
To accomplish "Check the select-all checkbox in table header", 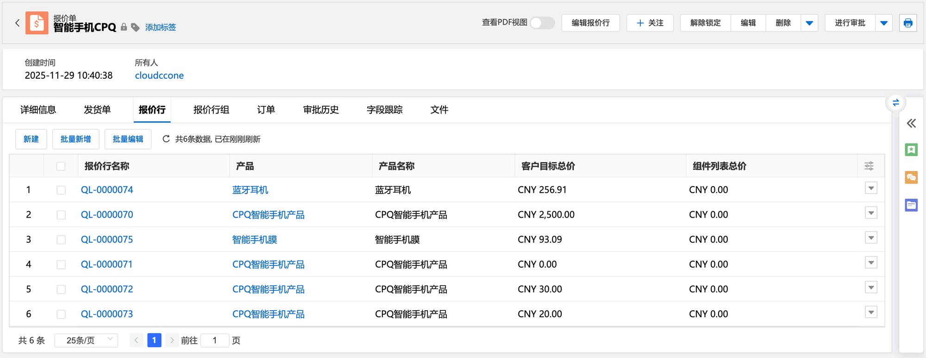I will (x=61, y=166).
